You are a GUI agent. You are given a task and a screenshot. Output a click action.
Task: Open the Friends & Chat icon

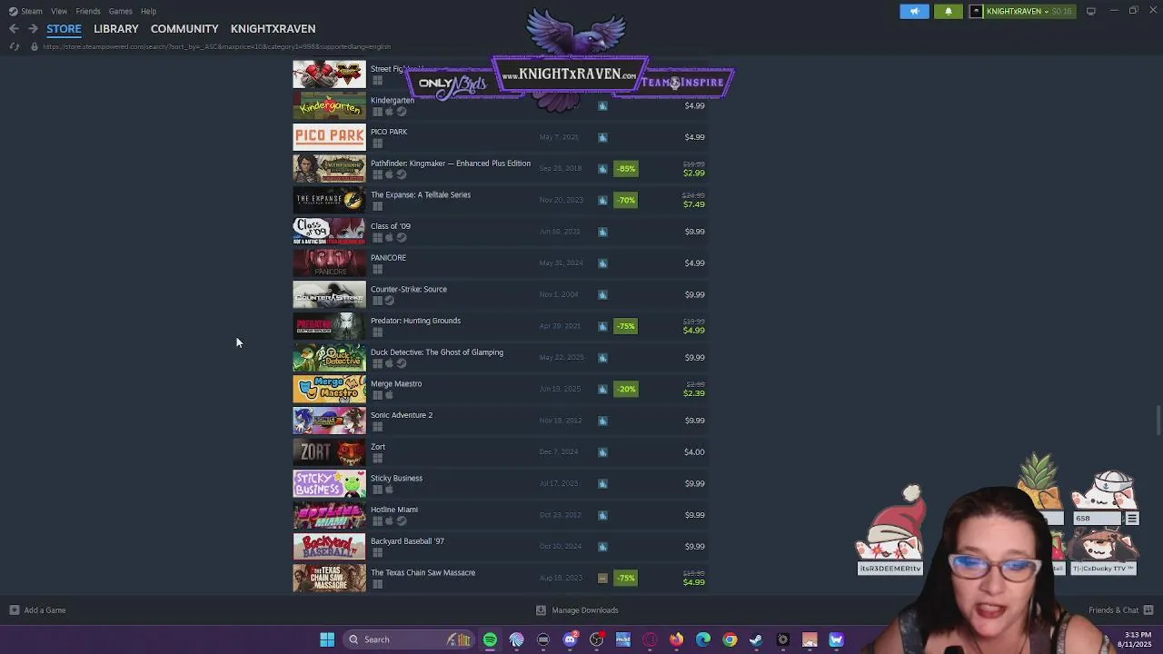[1148, 610]
